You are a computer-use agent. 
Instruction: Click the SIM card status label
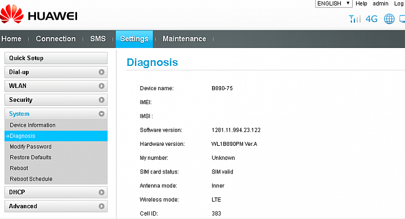(159, 172)
